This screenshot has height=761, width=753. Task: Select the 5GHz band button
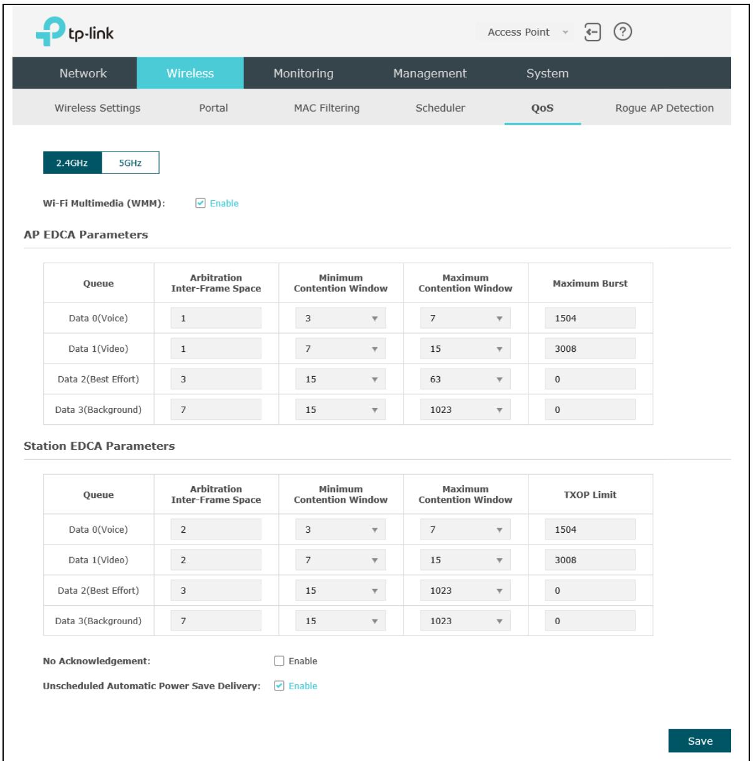coord(130,163)
